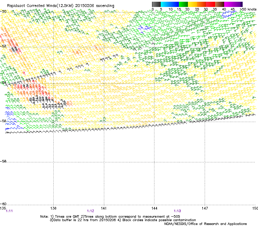Viewport: 258px width, 226px height.
Task: Click the 'Data buffer is 22 hrs' note
Action: [123, 220]
